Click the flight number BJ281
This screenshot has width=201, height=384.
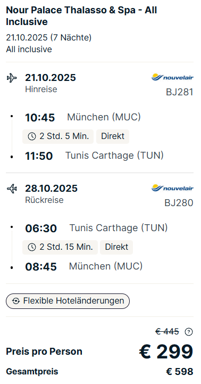coord(180,92)
